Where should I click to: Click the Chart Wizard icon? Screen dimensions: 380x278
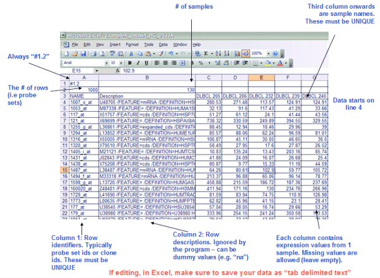(x=236, y=54)
